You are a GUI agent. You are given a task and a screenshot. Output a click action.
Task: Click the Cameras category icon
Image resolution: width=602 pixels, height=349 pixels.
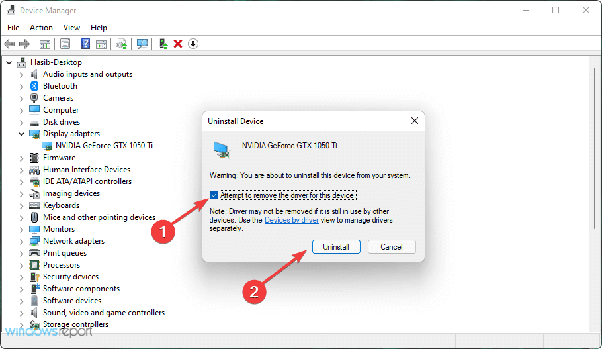coord(34,98)
